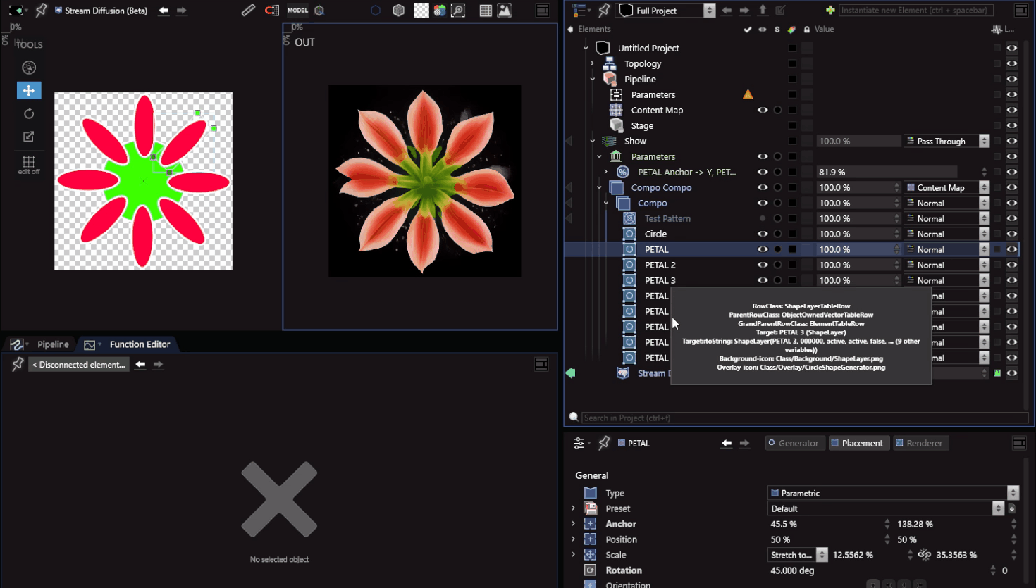Image resolution: width=1036 pixels, height=588 pixels.
Task: Expand the Topology tree node
Action: 593,63
